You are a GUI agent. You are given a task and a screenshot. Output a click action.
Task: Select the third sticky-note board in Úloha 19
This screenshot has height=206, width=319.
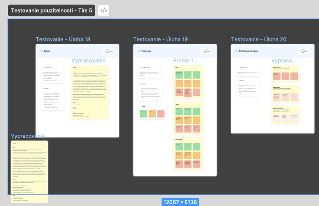(188, 154)
